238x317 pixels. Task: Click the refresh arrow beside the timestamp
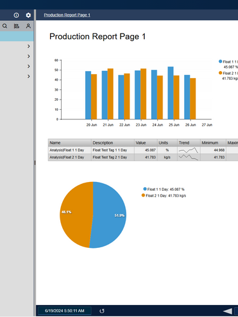[x=102, y=311]
